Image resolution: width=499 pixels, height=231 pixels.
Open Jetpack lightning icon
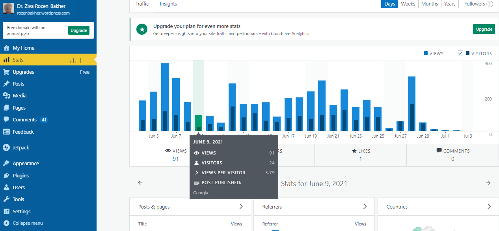click(6, 147)
